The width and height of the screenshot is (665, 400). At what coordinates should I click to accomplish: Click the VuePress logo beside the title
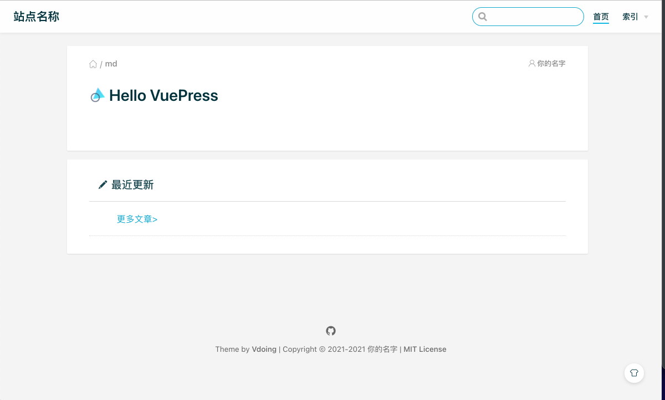coord(98,95)
